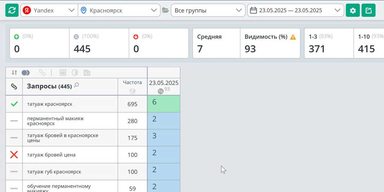The image size is (384, 192).
Task: Toggle red cross for татуаж бровей цена
Action: click(x=14, y=155)
